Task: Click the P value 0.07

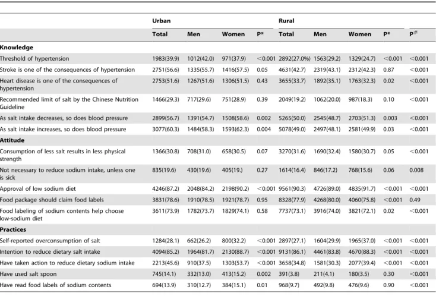Action: [262, 152]
